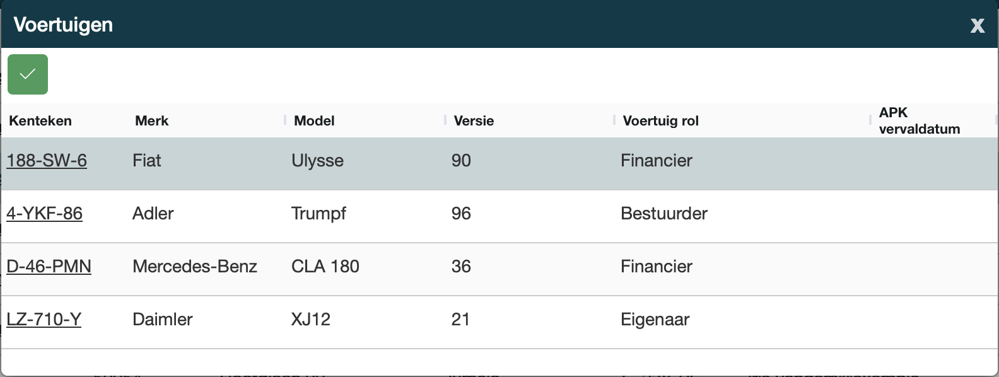
Task: Open license plate link D-46-PMN
Action: [x=49, y=267]
